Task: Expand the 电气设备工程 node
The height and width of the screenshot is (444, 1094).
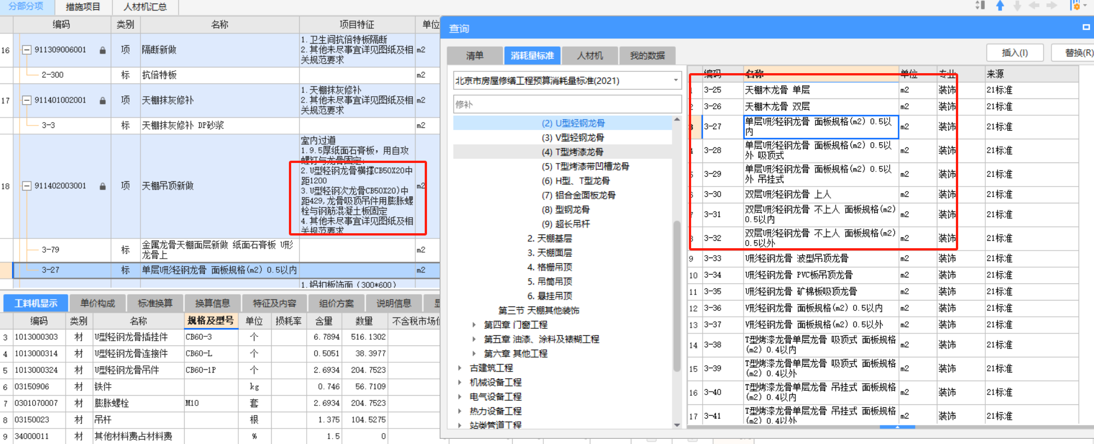Action: point(460,397)
